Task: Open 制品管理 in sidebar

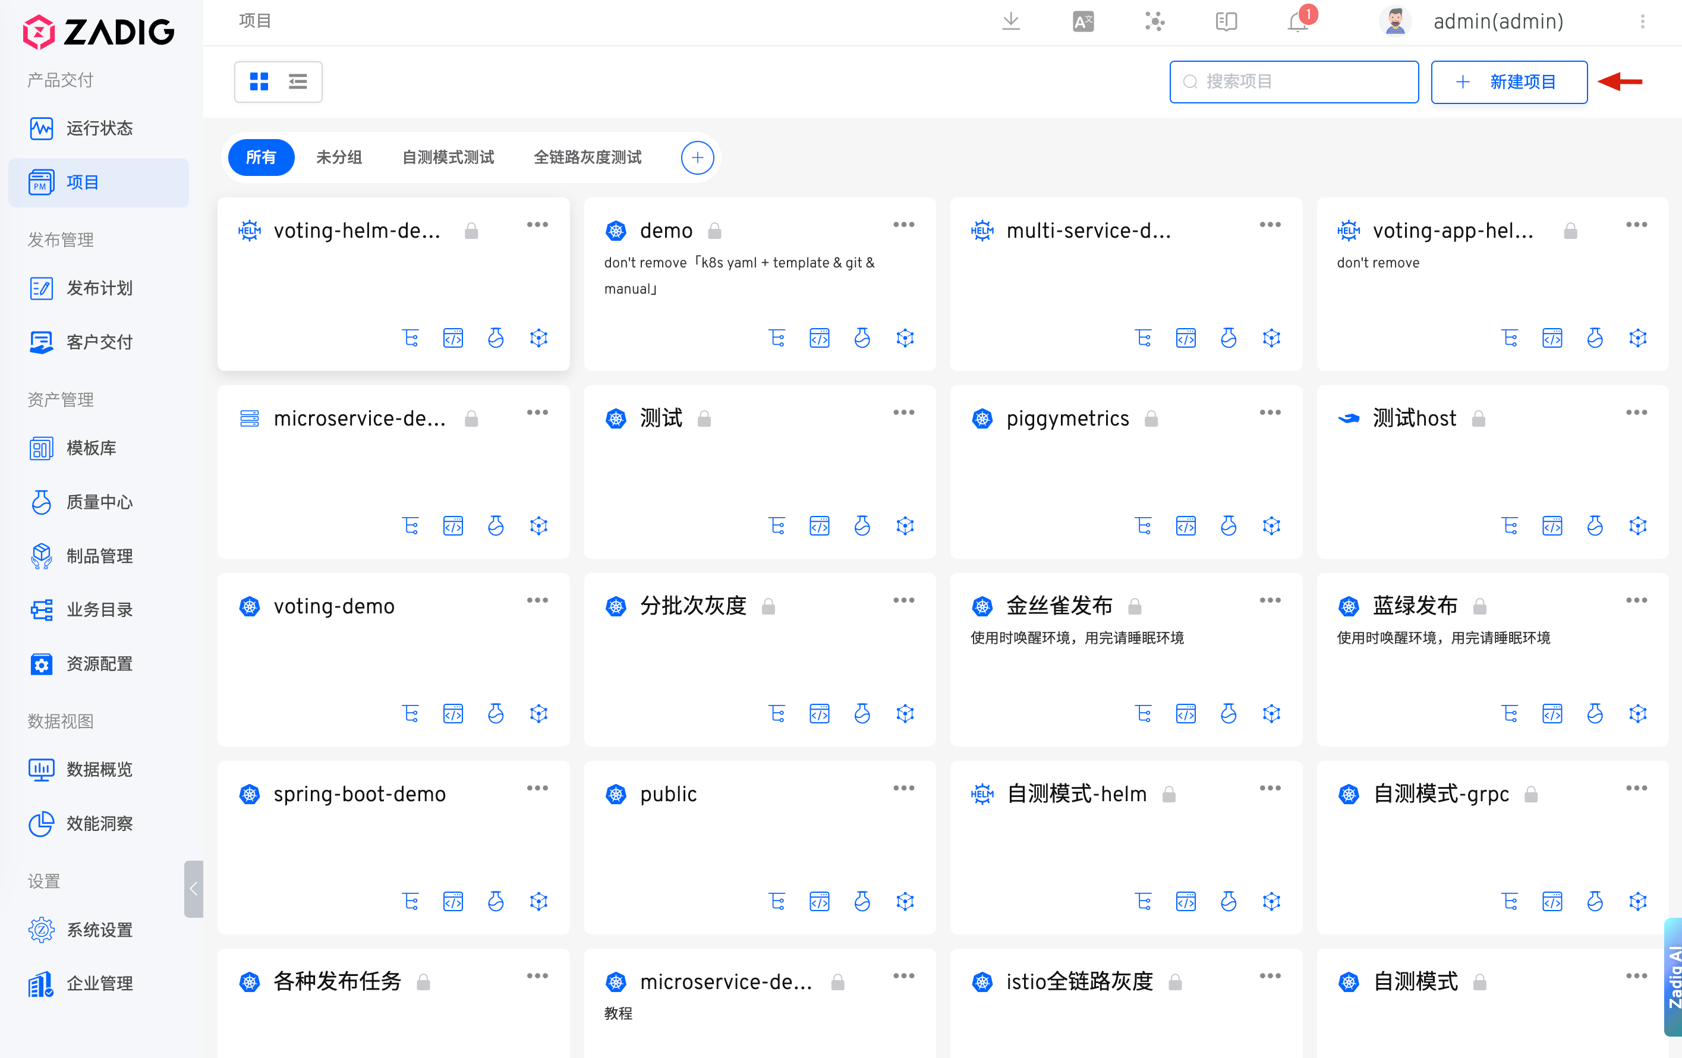Action: (99, 556)
